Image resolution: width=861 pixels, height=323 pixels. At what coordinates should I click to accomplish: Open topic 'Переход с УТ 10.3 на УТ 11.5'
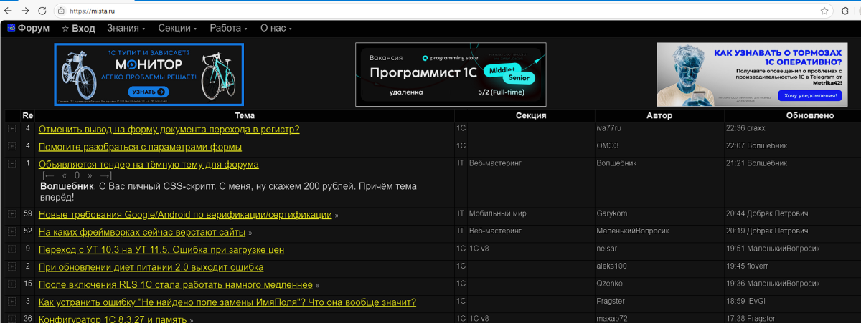tap(161, 250)
